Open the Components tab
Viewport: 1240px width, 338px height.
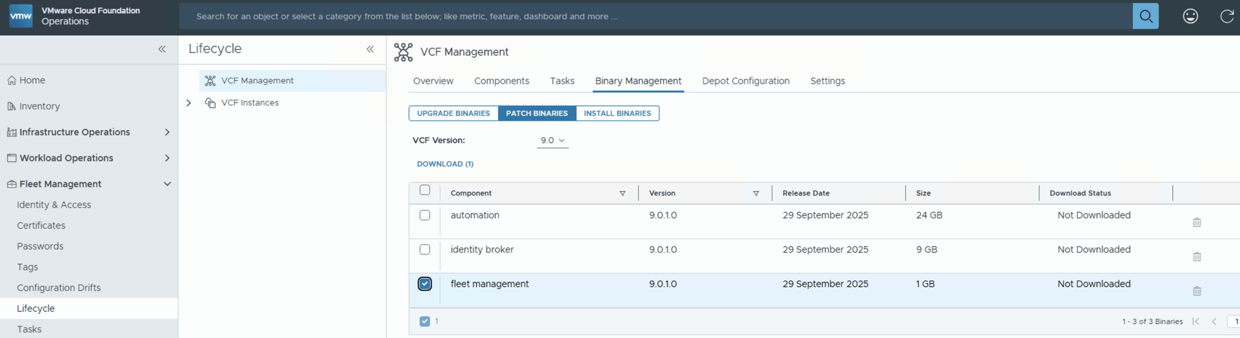click(501, 81)
